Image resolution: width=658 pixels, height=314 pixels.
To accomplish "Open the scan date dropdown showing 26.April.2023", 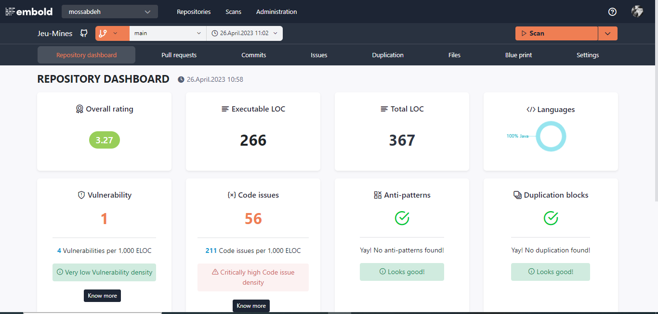I will tap(244, 33).
